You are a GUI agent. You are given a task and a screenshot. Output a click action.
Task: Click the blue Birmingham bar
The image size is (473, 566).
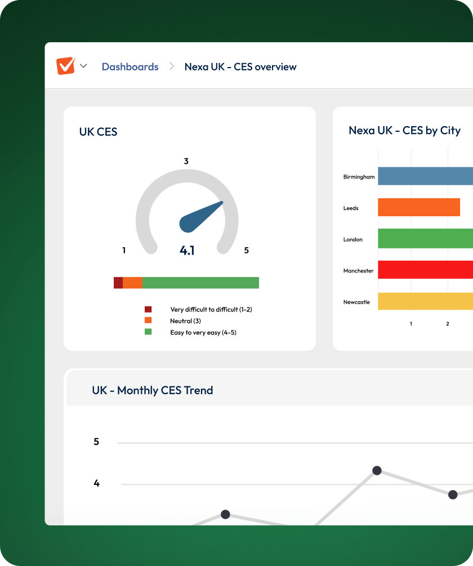(425, 176)
